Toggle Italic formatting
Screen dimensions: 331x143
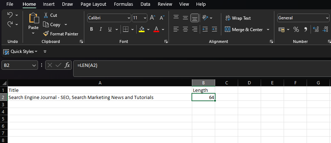click(x=100, y=29)
